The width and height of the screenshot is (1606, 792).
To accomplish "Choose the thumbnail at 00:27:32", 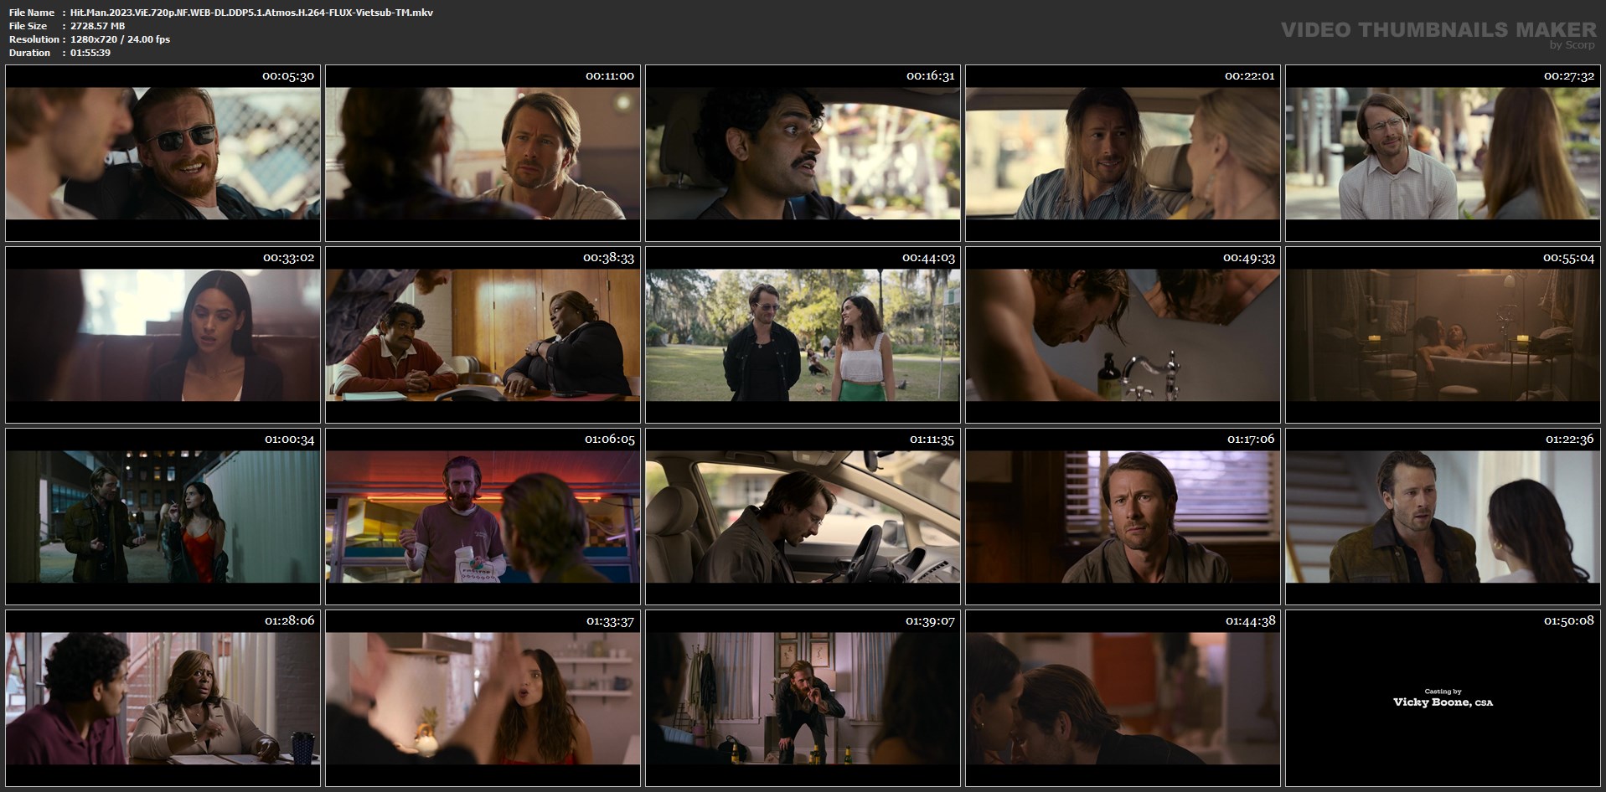I will pyautogui.click(x=1443, y=153).
